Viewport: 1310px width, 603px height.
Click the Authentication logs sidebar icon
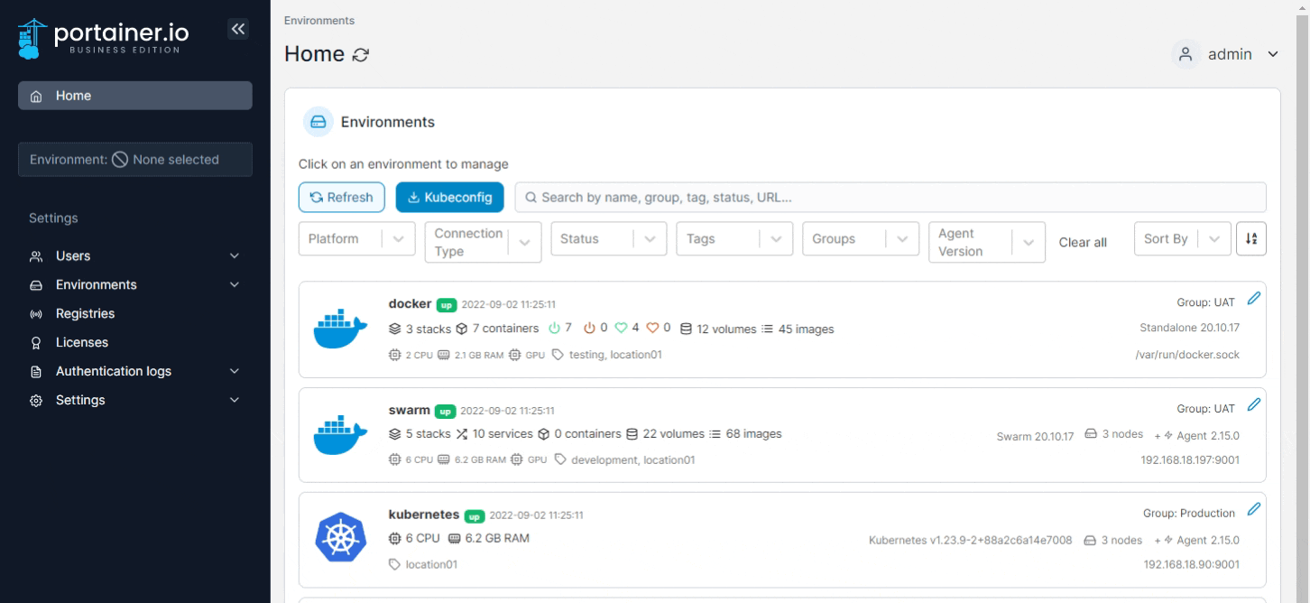(x=37, y=372)
